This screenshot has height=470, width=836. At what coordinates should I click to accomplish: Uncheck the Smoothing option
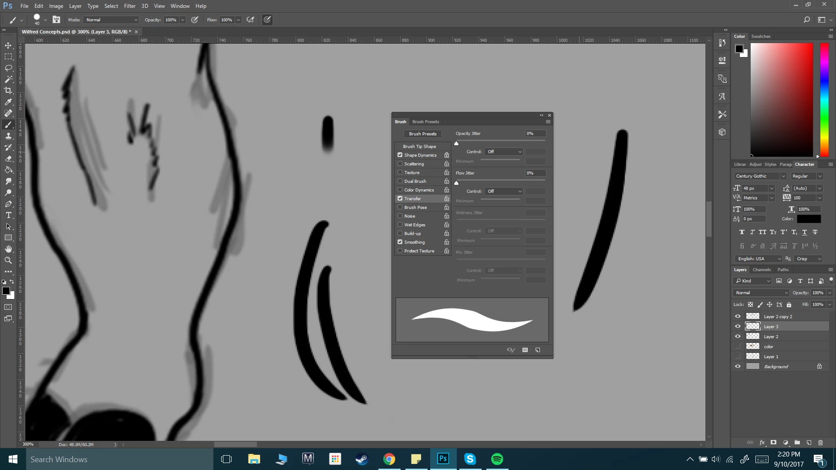tap(400, 242)
